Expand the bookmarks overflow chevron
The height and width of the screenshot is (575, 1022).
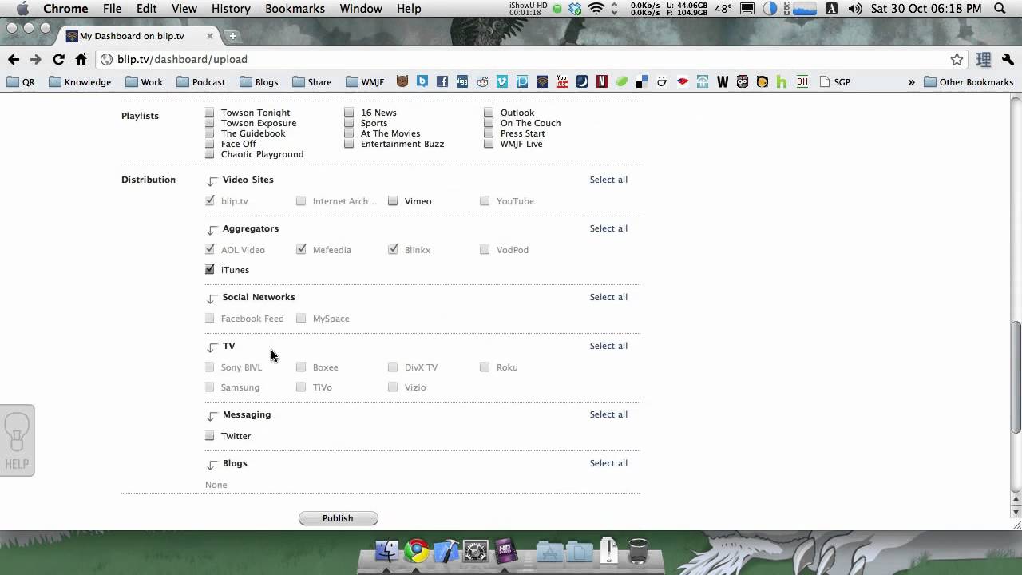coord(911,82)
